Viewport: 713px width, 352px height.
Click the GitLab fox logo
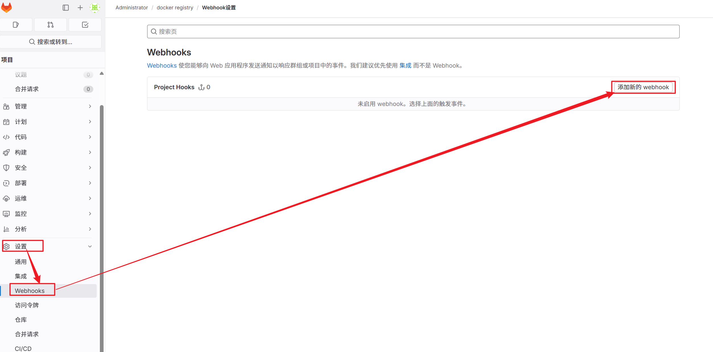(7, 8)
